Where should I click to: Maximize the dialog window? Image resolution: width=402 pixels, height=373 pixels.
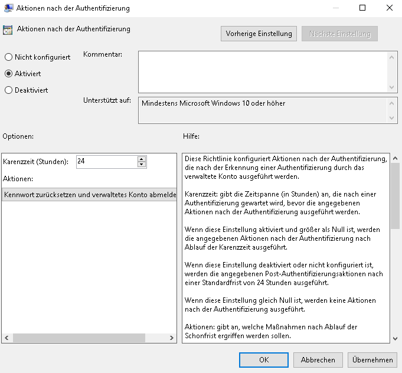click(362, 8)
